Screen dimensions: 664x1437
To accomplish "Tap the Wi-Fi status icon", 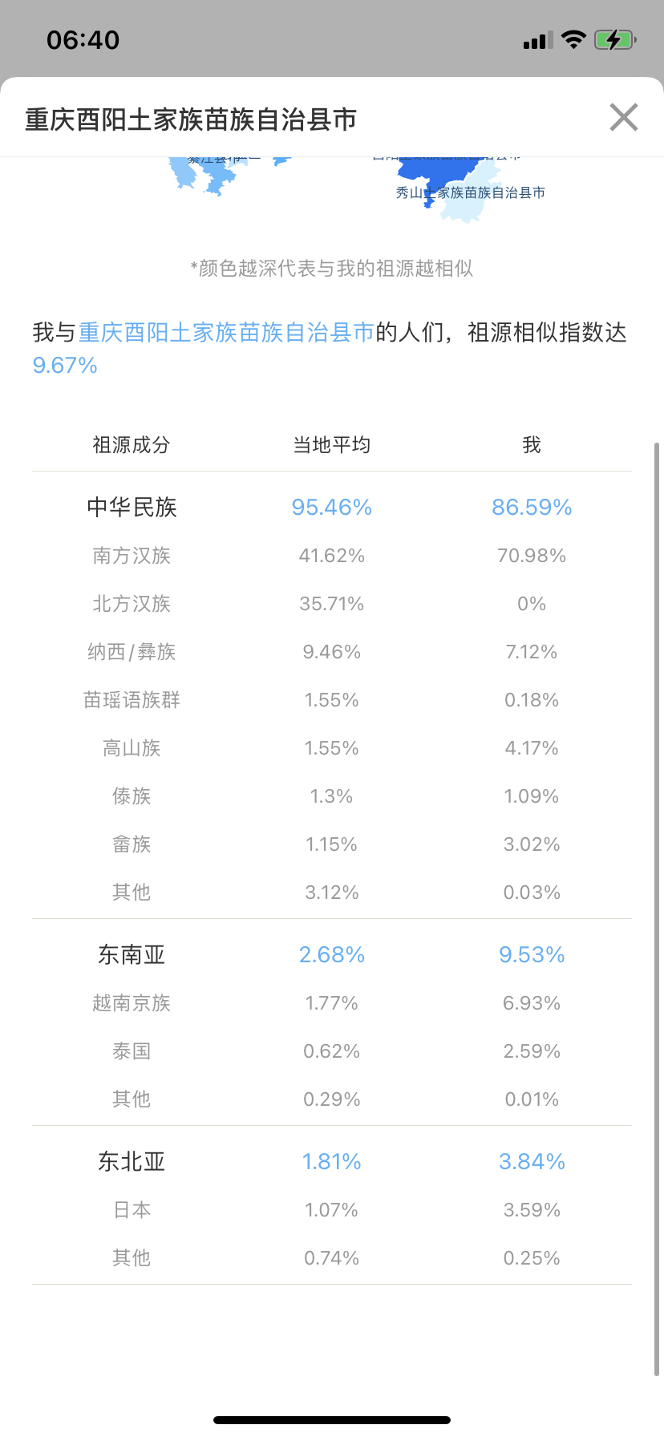I will pos(573,39).
